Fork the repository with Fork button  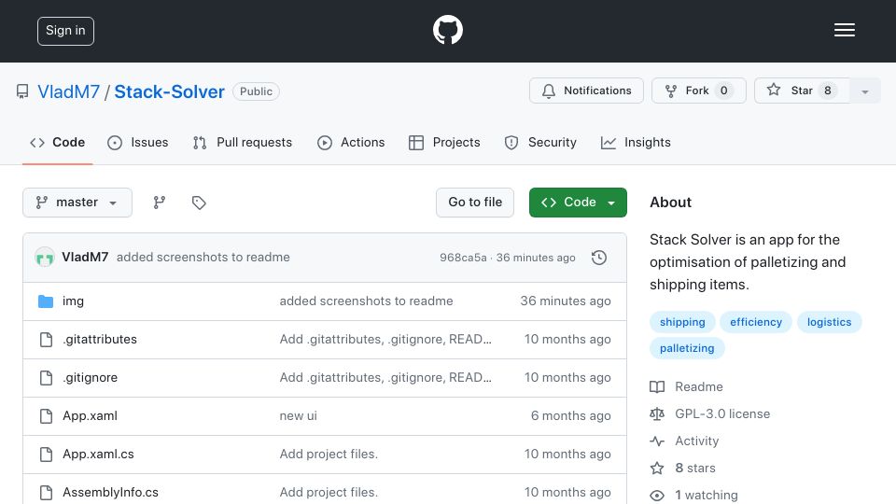[x=699, y=91]
